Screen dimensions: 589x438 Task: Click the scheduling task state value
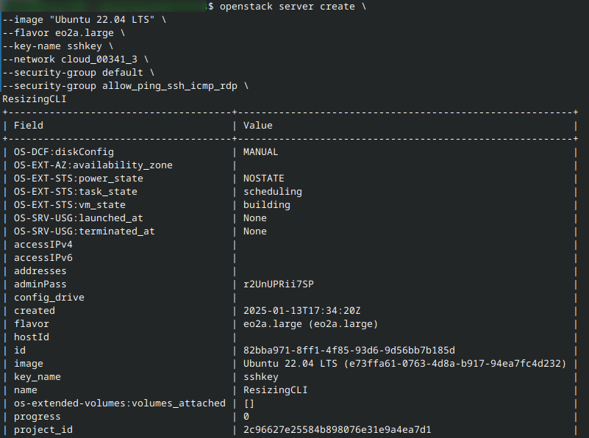pos(273,191)
